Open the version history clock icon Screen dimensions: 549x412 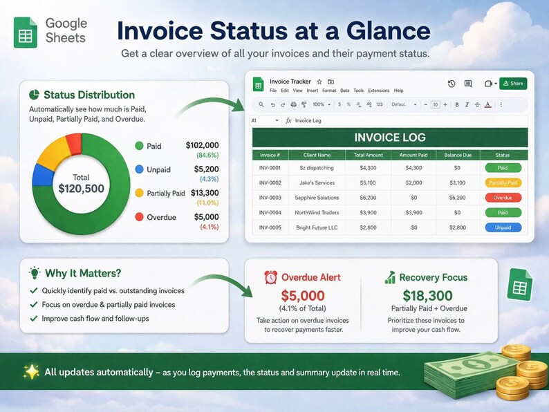pyautogui.click(x=452, y=84)
